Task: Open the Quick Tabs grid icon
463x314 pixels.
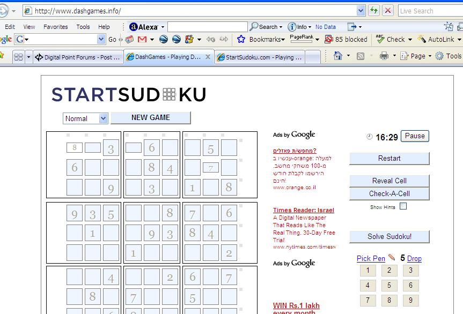Action: click(x=19, y=57)
